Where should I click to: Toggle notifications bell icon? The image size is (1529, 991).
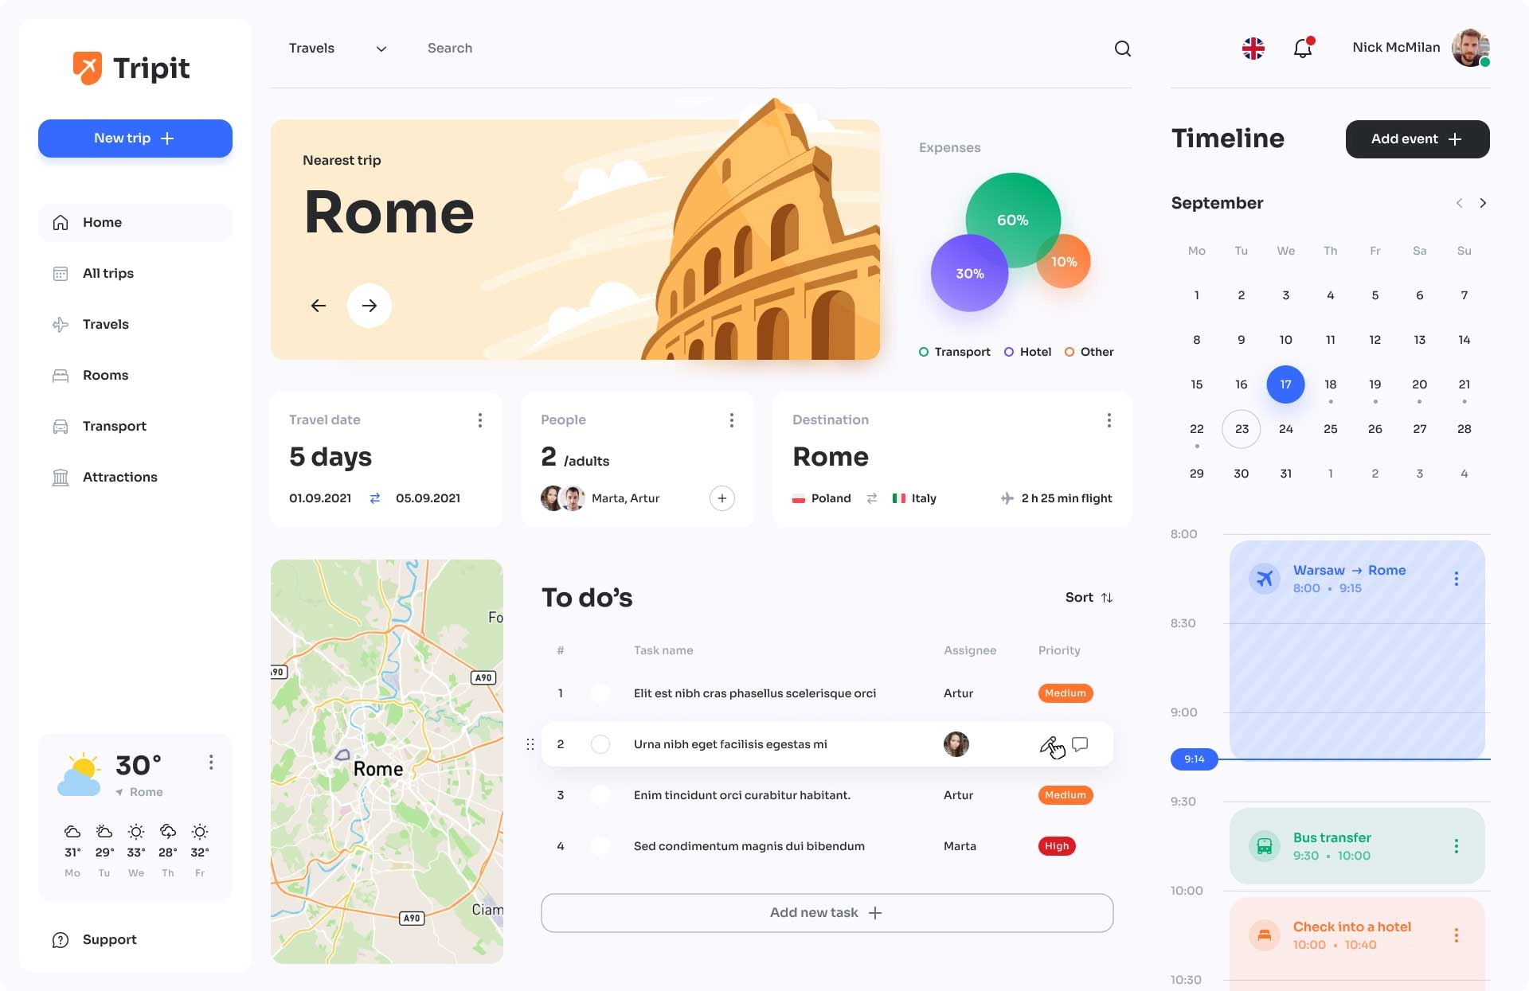[x=1303, y=48]
